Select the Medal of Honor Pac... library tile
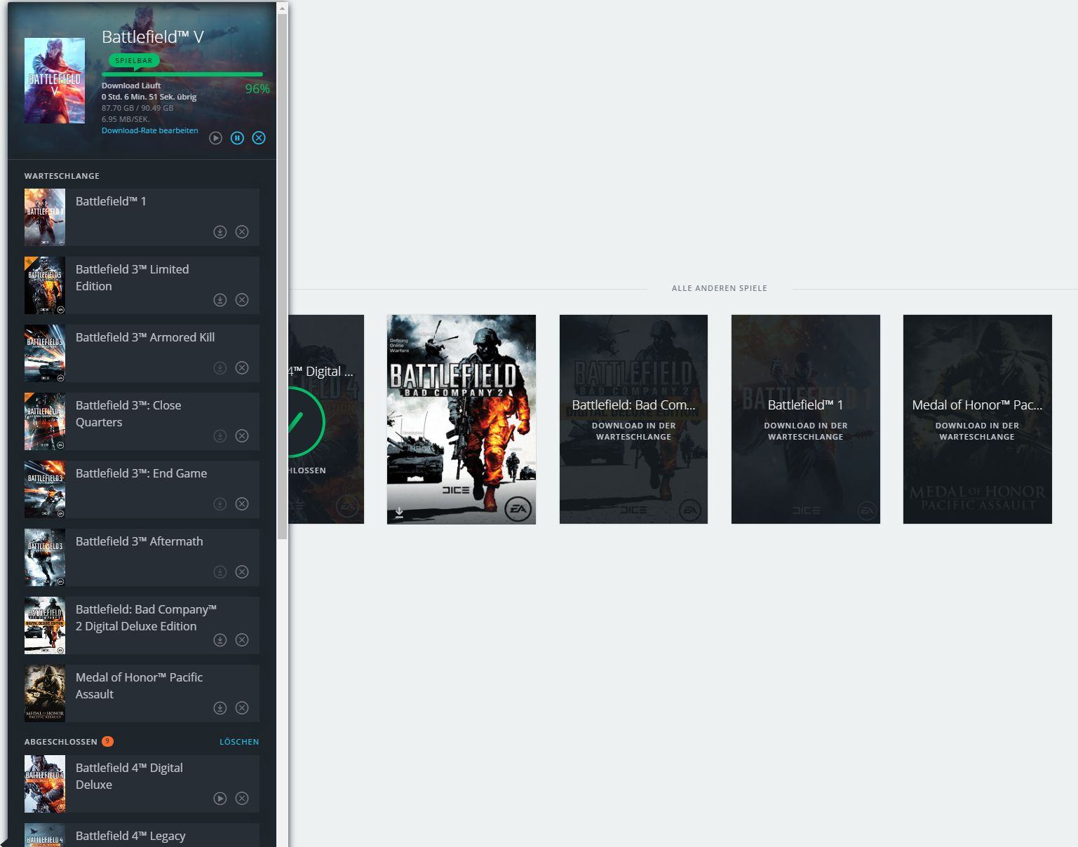 tap(978, 419)
